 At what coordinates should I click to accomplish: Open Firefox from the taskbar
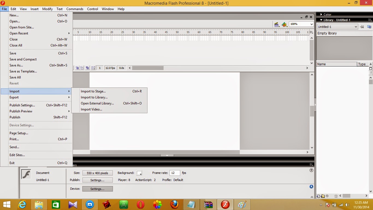point(174,204)
